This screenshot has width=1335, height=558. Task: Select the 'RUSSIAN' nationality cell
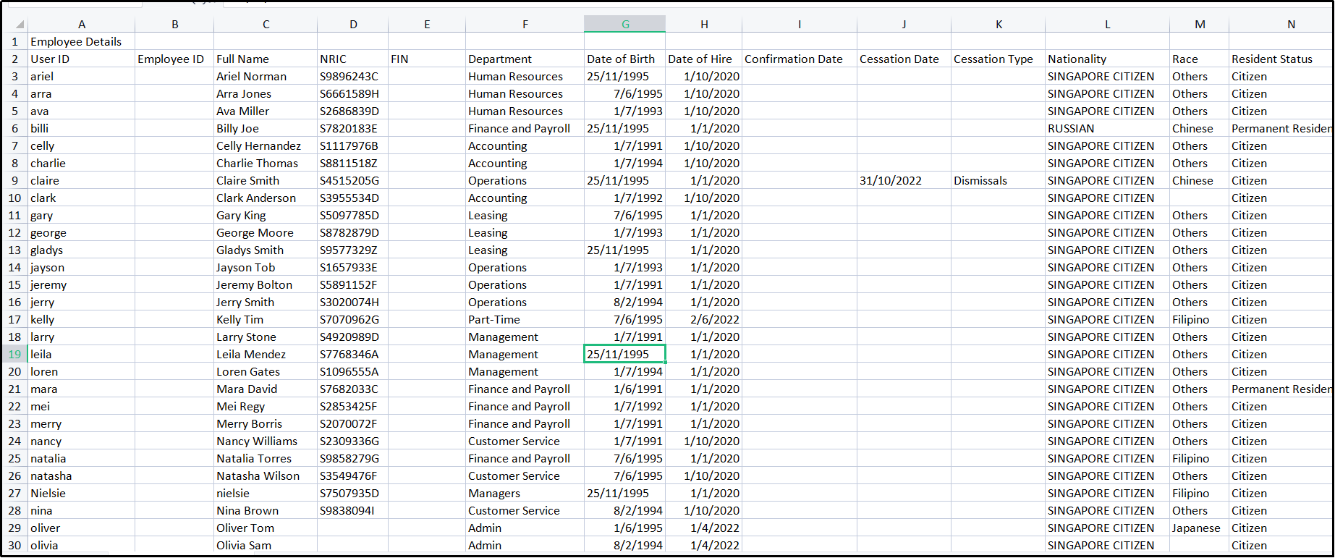click(x=1107, y=128)
